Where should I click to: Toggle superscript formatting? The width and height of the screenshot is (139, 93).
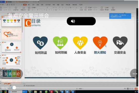pyautogui.click(x=49, y=10)
